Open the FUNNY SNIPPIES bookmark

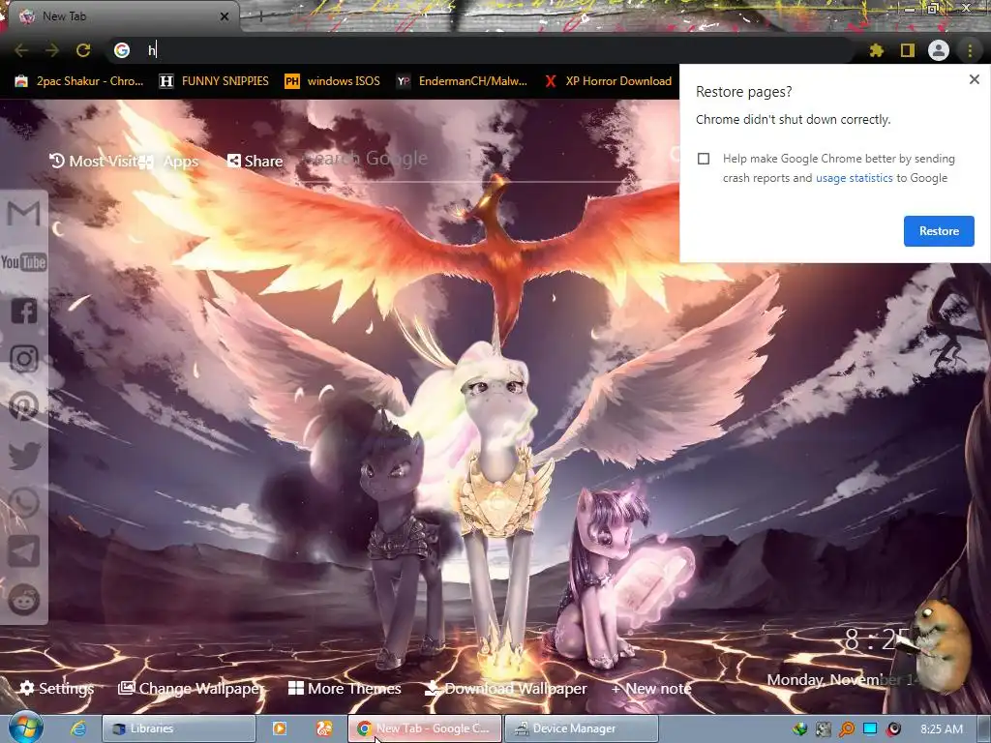[x=214, y=81]
